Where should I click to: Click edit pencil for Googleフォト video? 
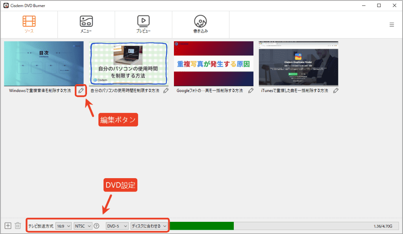point(251,90)
